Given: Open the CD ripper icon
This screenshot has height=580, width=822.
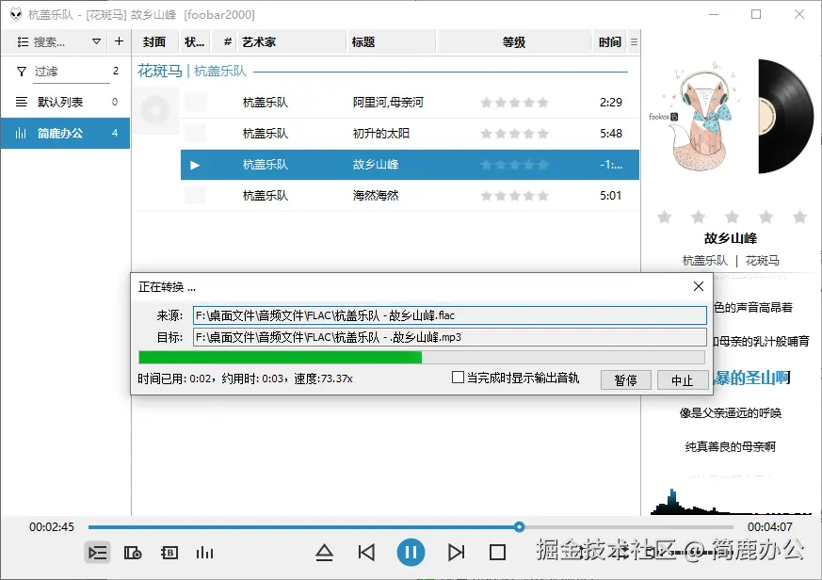Looking at the screenshot, I should [x=134, y=553].
